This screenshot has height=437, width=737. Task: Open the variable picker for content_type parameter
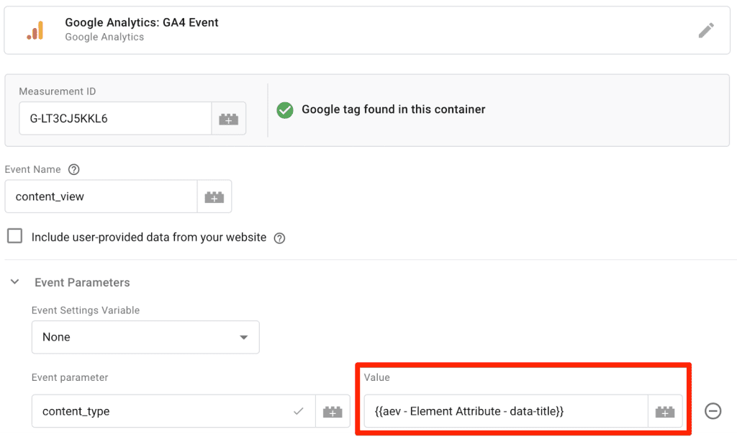pyautogui.click(x=332, y=411)
